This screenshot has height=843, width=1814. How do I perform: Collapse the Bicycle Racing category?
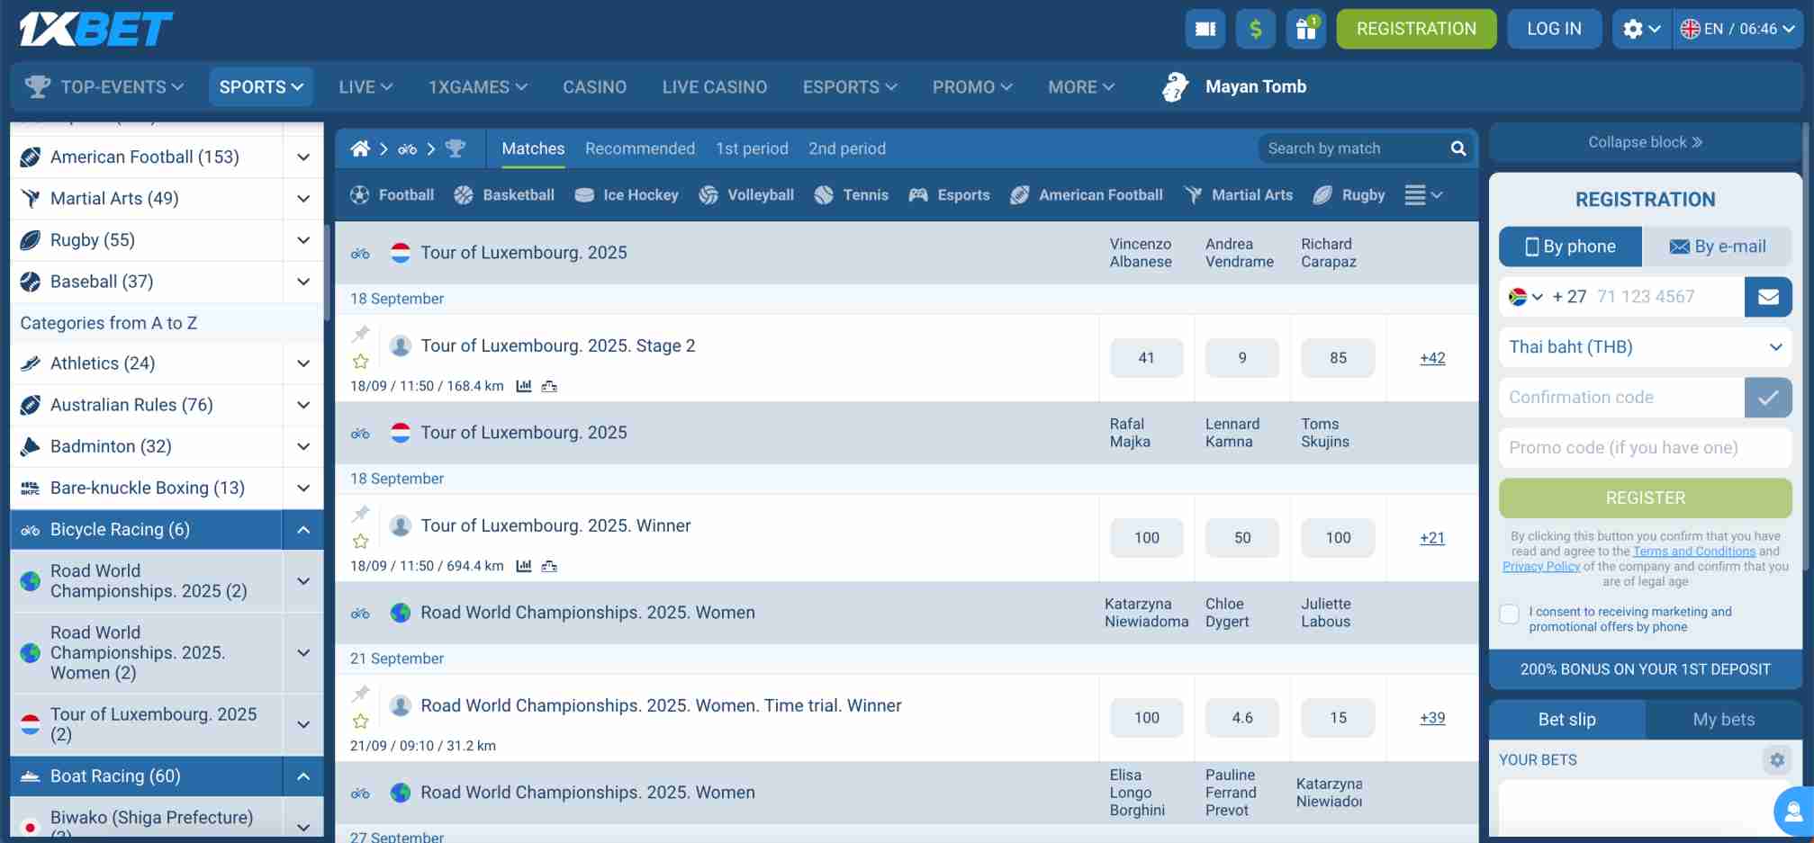coord(302,530)
